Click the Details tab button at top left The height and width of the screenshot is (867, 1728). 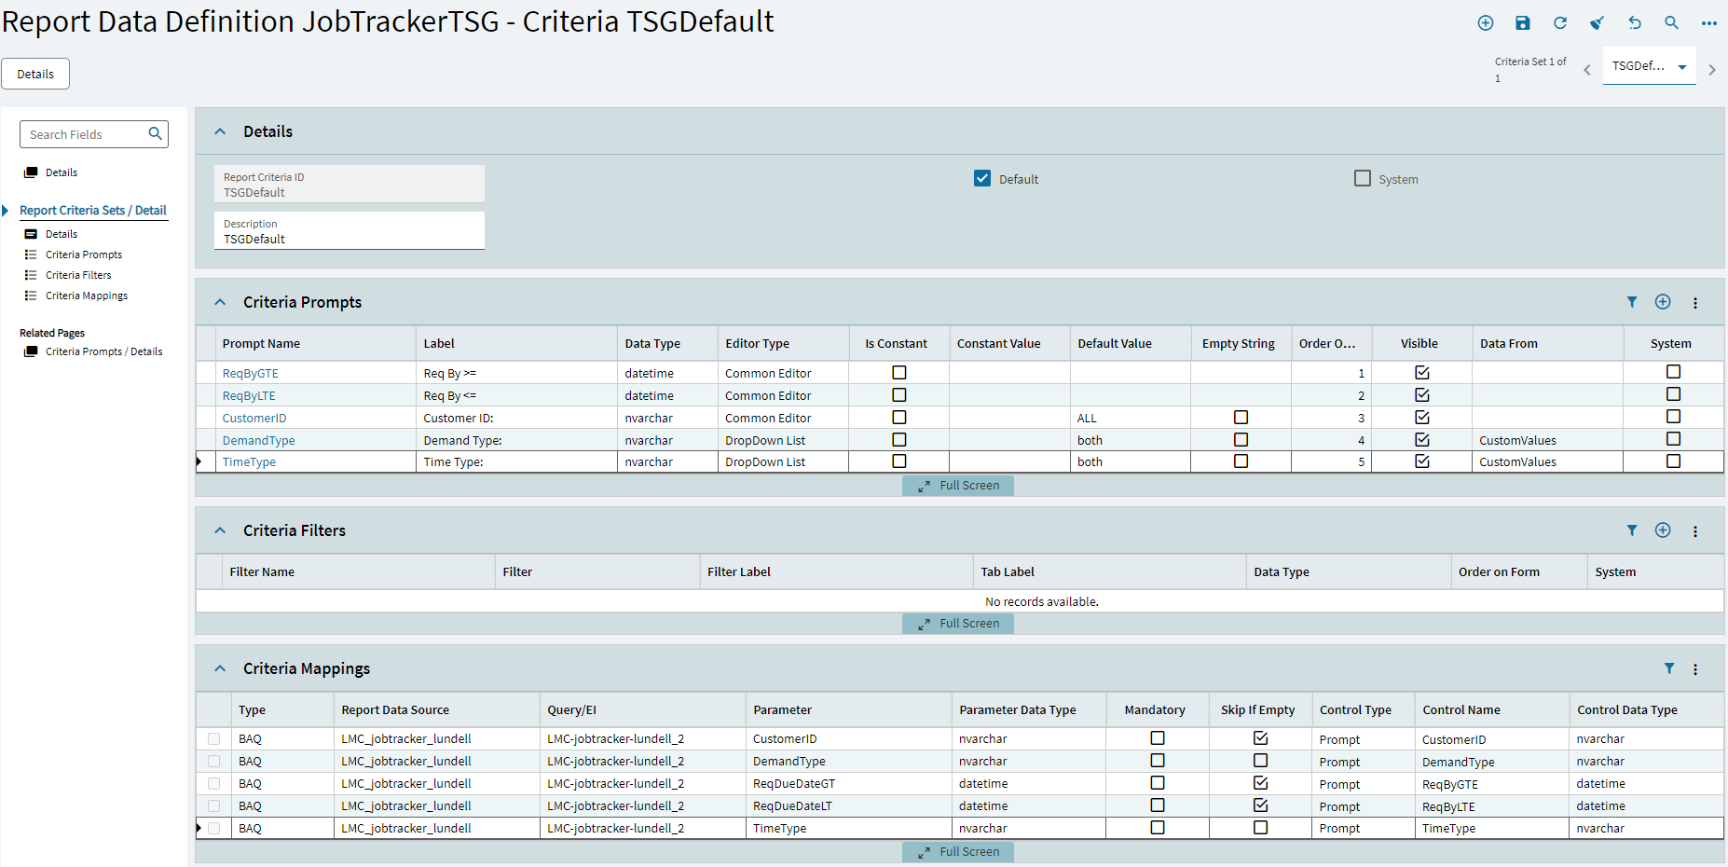(x=35, y=74)
